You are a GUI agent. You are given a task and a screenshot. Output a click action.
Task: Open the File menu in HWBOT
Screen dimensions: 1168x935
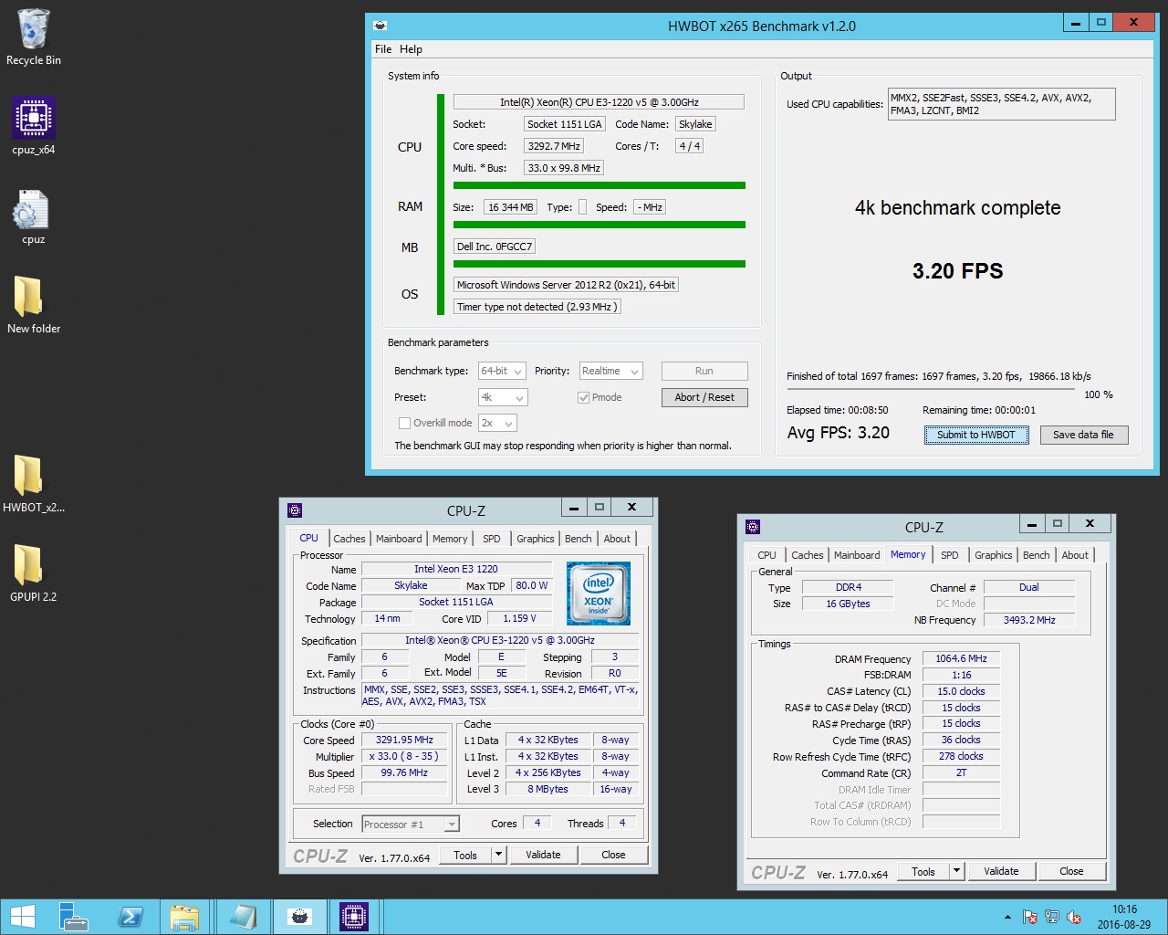tap(383, 49)
